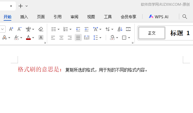
Task: Increase font size with A+ icon
Action: [11, 29]
